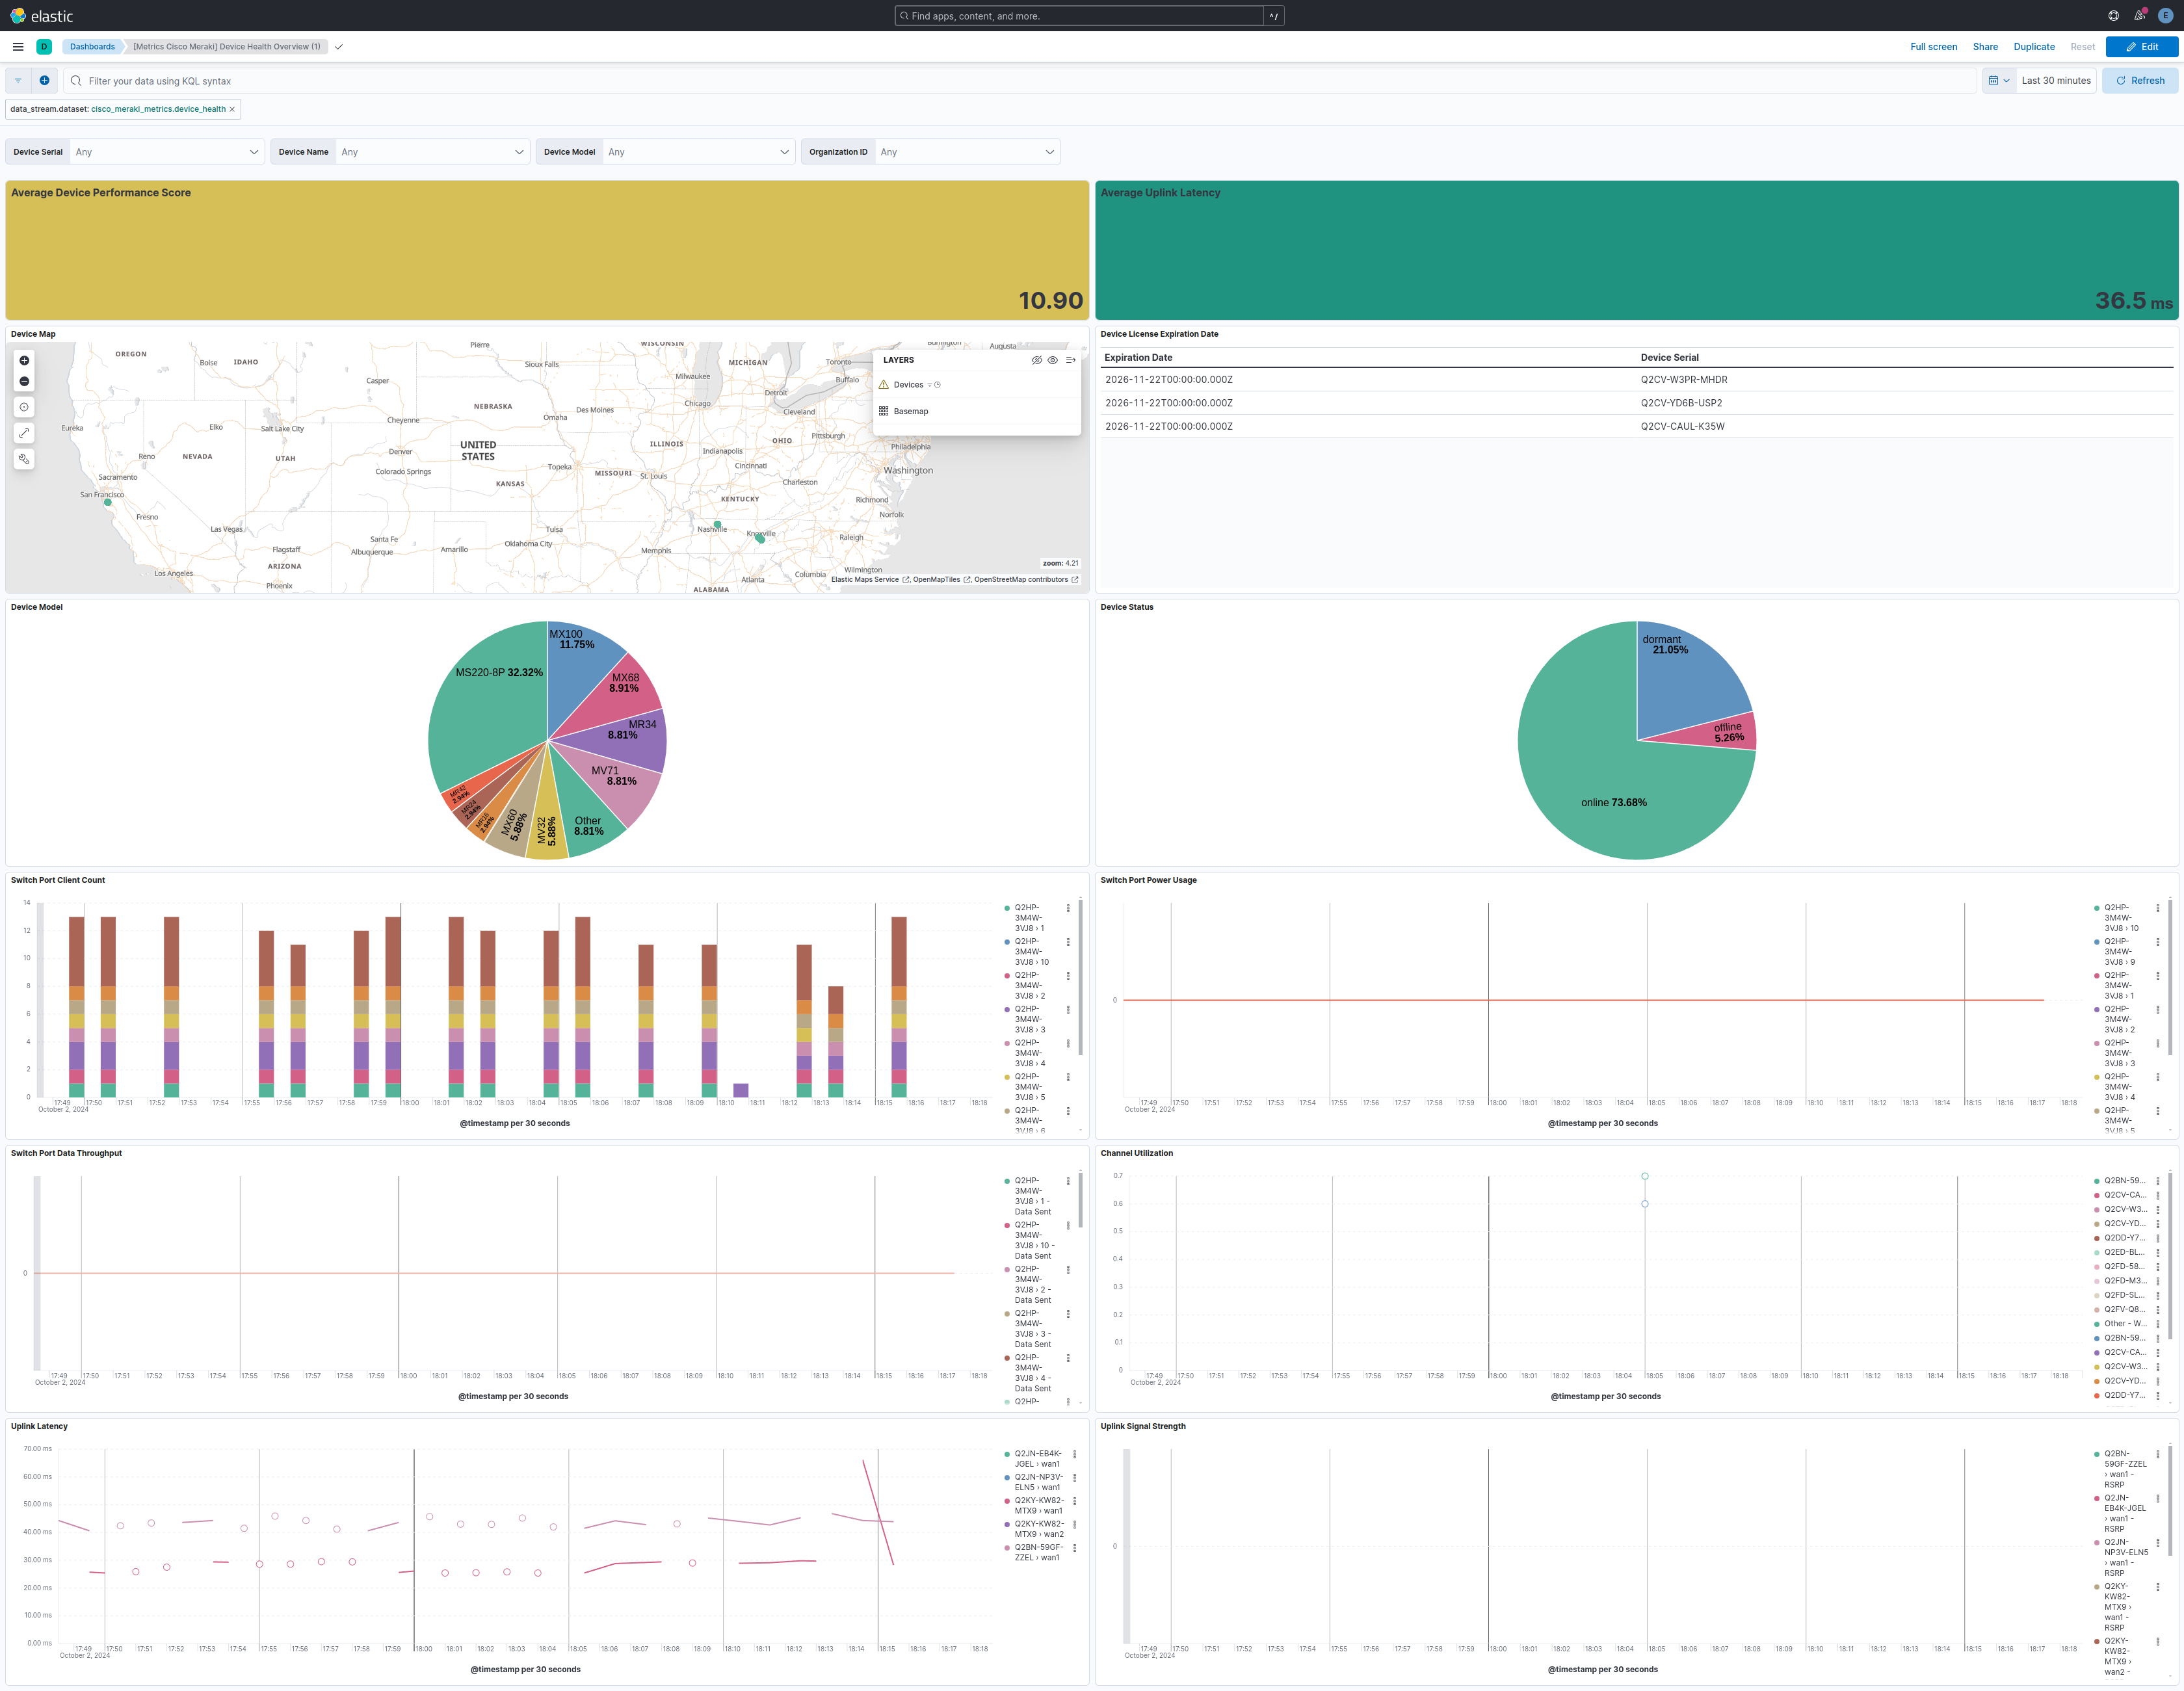
Task: Click the KQL filter query input
Action: (x=1020, y=81)
